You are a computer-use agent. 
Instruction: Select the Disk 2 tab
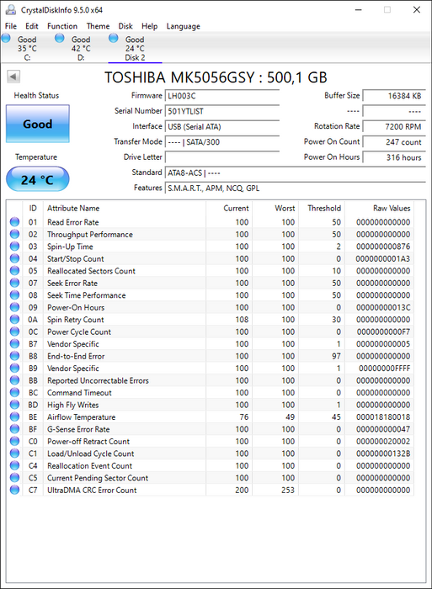click(x=135, y=48)
